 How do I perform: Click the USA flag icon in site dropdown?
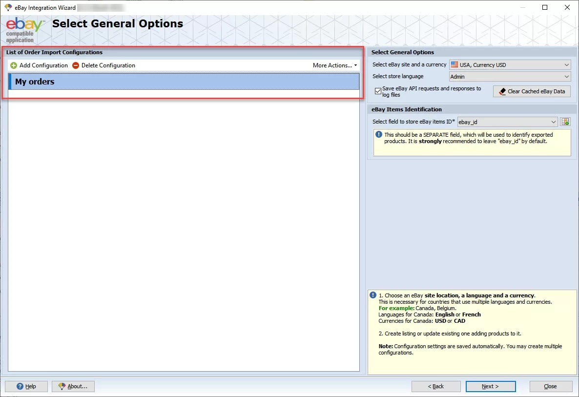coord(455,64)
